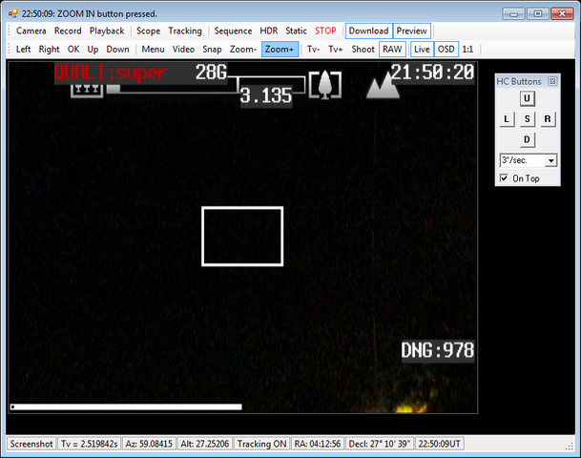Click the S button in HC Buttons
The image size is (581, 458).
(527, 119)
